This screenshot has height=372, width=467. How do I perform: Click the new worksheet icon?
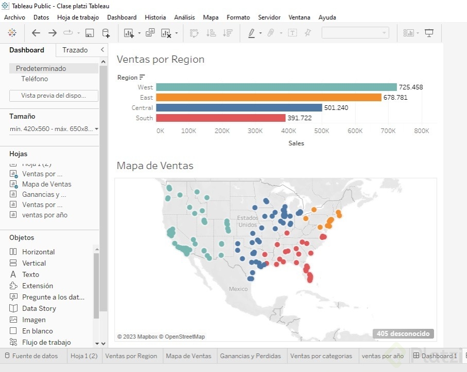129,33
